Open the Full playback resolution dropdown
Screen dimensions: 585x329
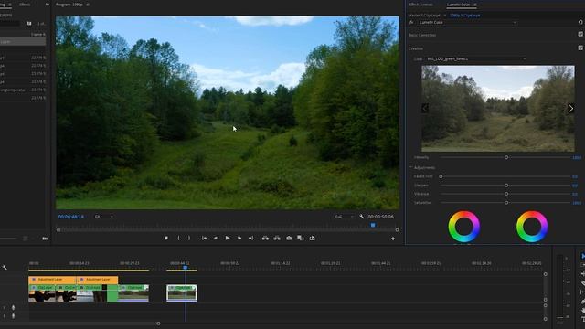tap(344, 217)
